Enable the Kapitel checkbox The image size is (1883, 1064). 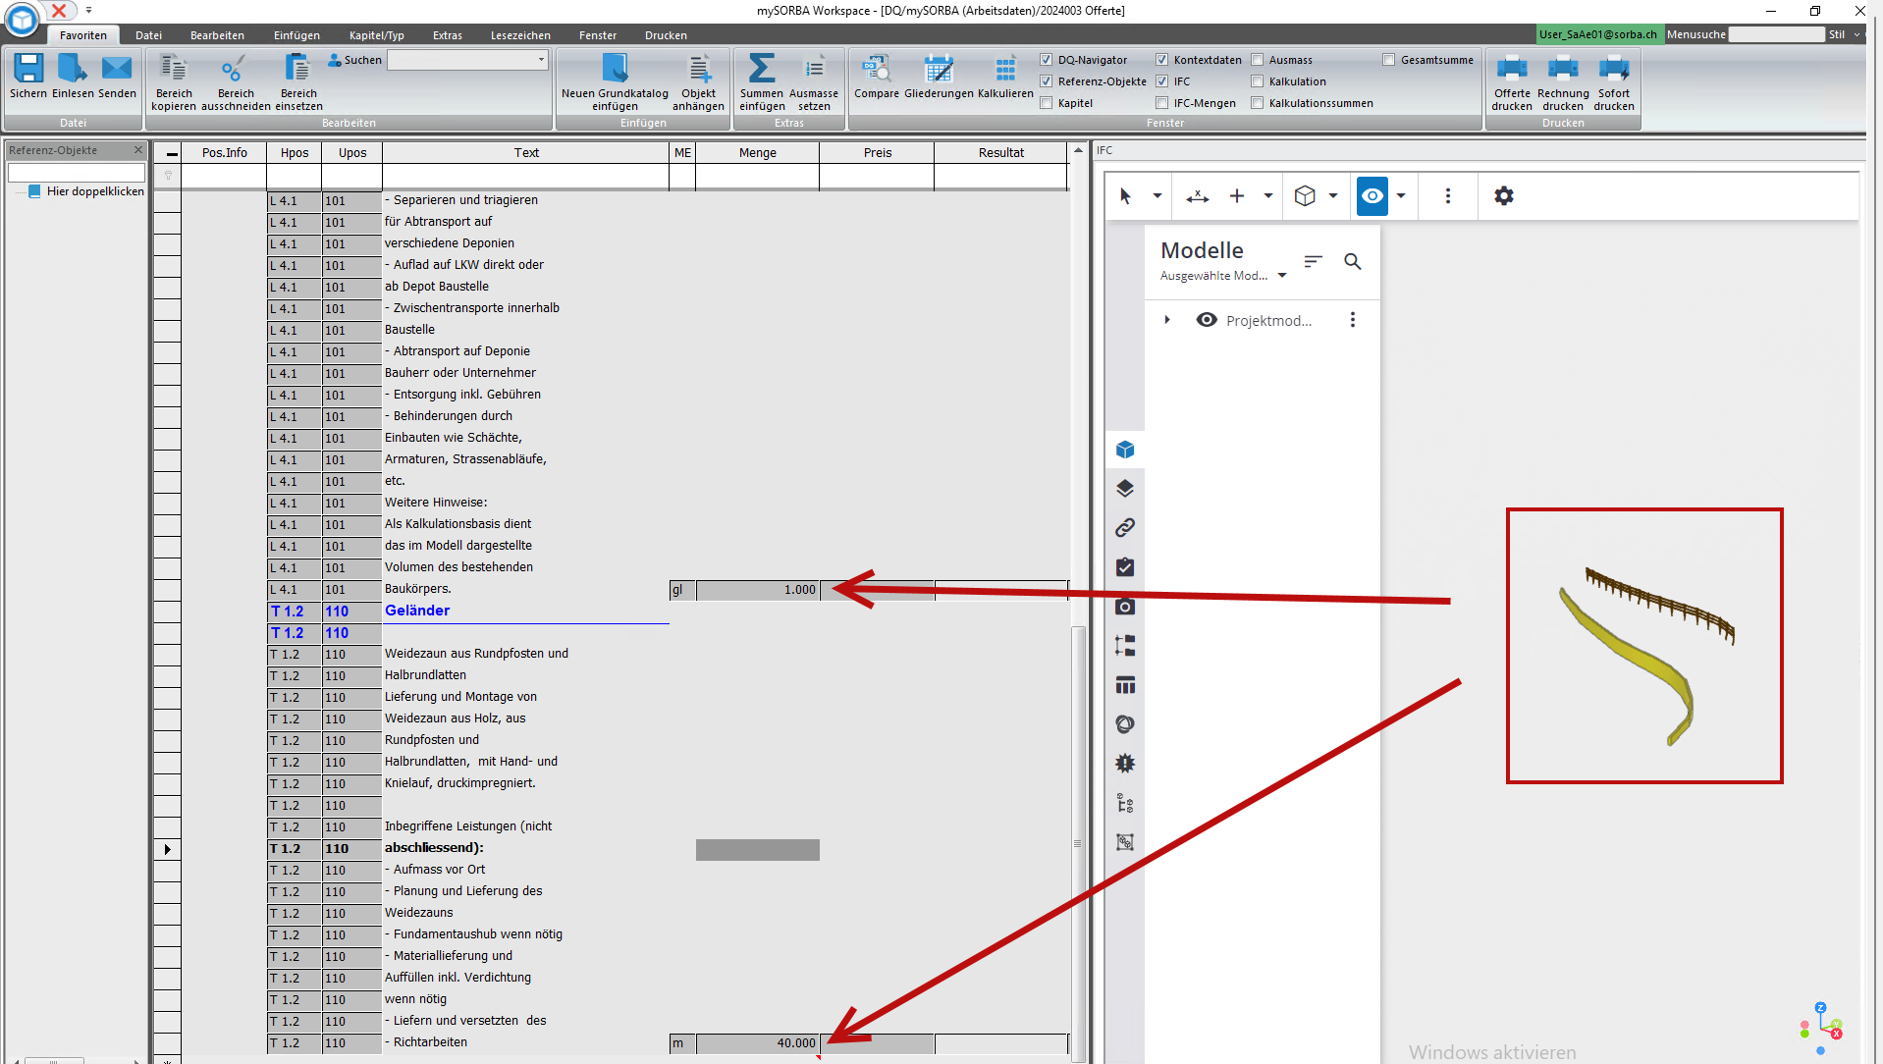1047,103
